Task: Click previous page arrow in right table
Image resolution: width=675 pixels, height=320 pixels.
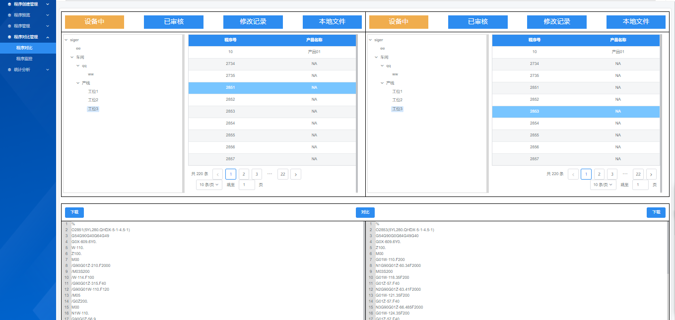Action: [x=573, y=174]
